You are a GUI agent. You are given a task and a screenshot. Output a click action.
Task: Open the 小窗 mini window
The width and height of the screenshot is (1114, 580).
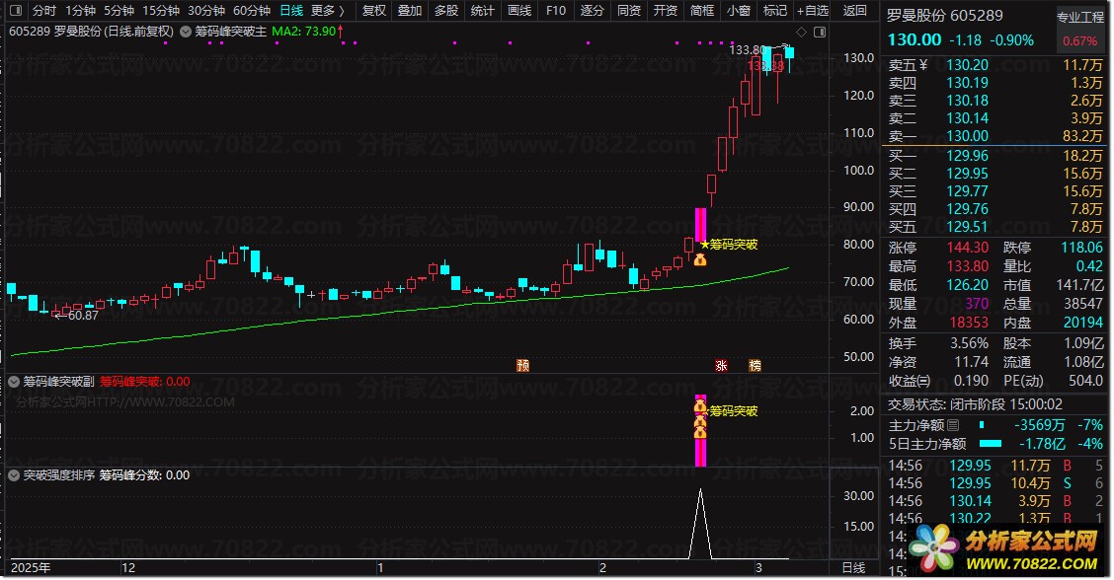click(738, 11)
